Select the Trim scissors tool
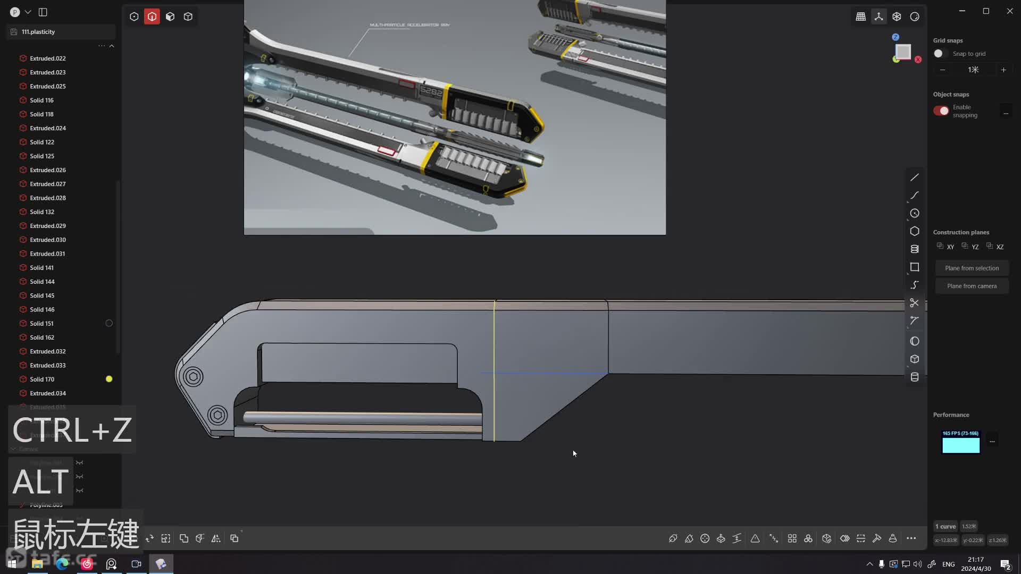 (x=915, y=303)
